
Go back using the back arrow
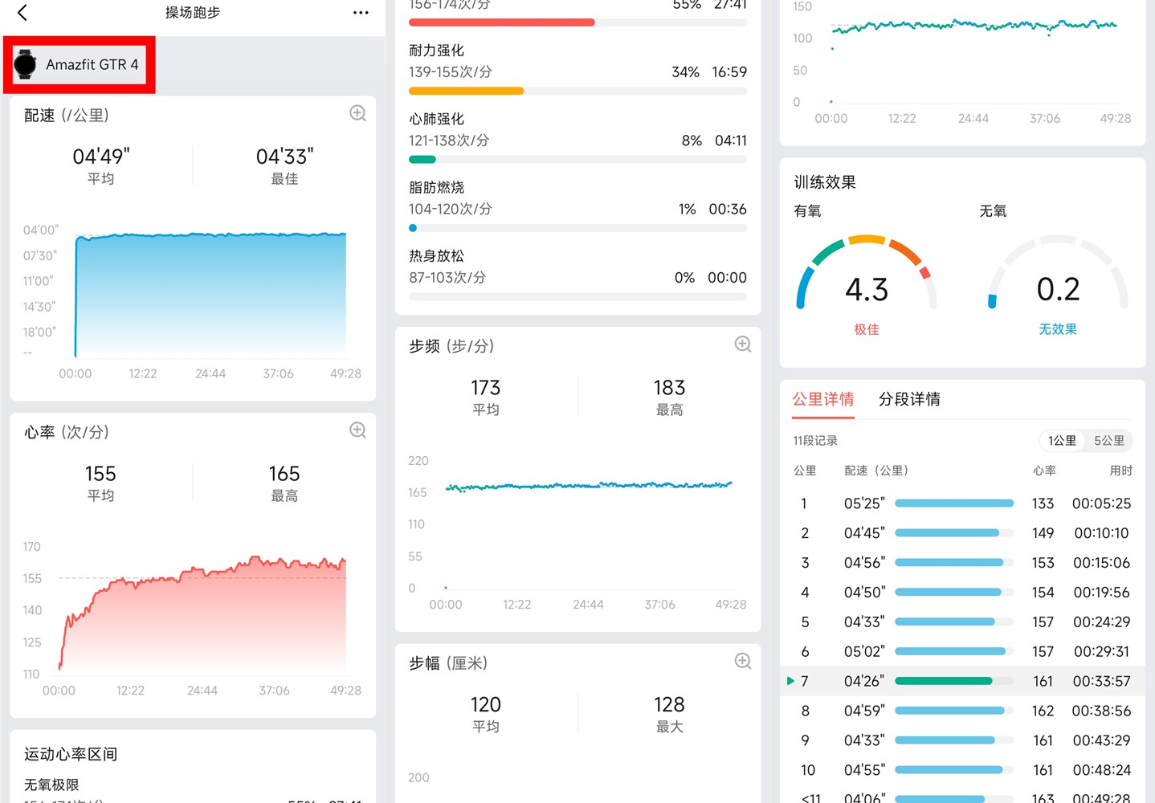pos(22,13)
